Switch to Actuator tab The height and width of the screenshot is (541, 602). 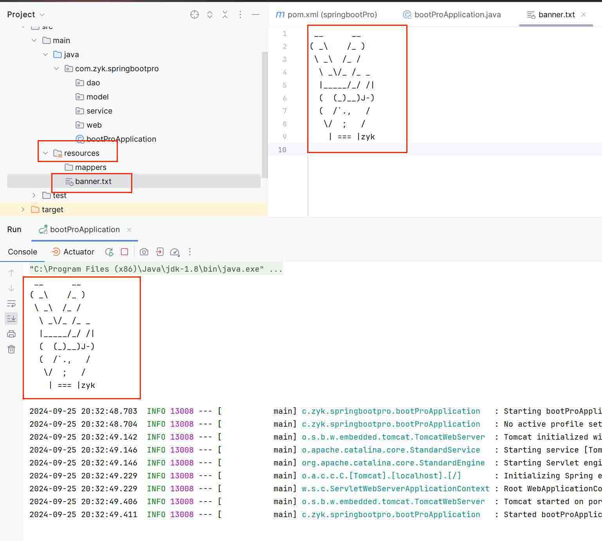coord(73,252)
